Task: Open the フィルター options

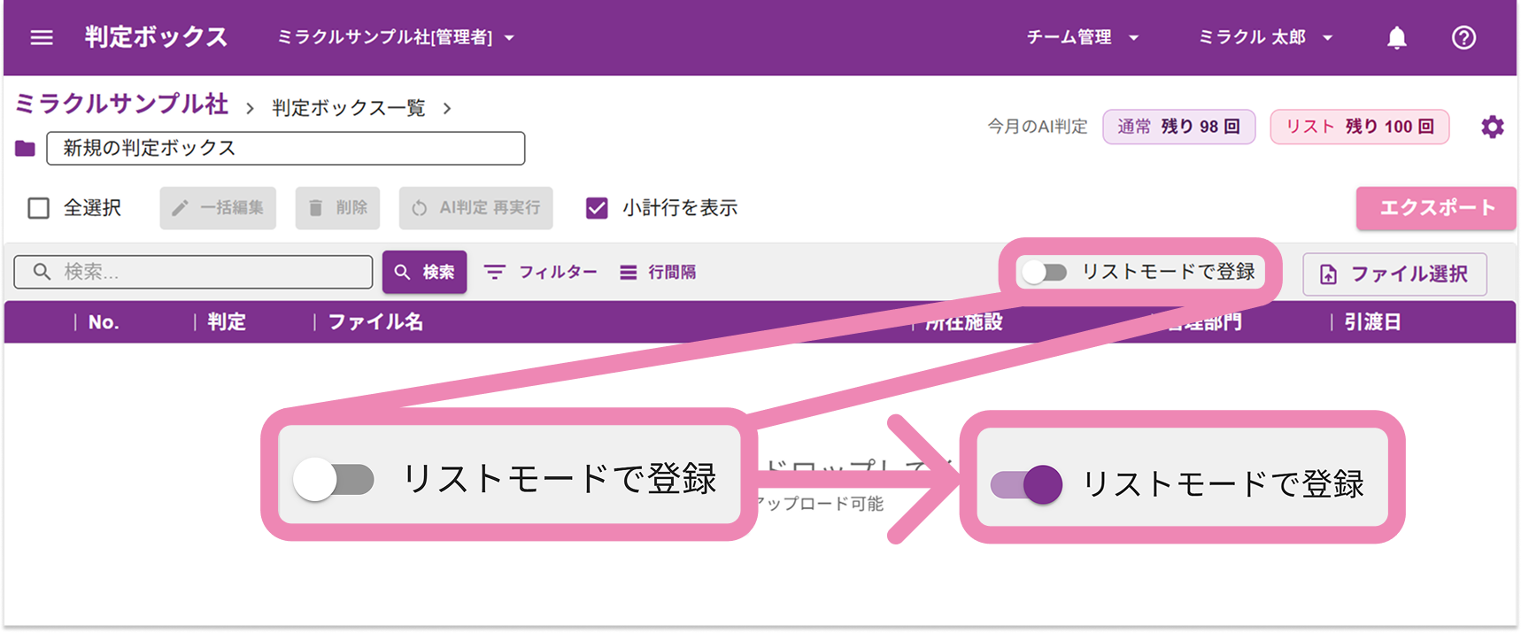Action: point(540,272)
